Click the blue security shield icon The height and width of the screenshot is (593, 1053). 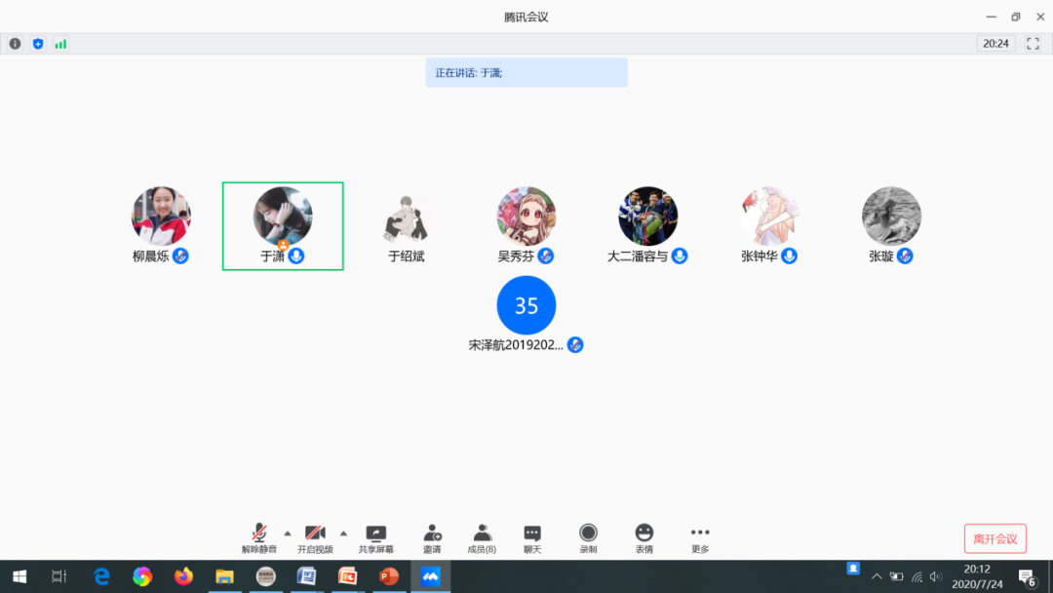(x=38, y=44)
